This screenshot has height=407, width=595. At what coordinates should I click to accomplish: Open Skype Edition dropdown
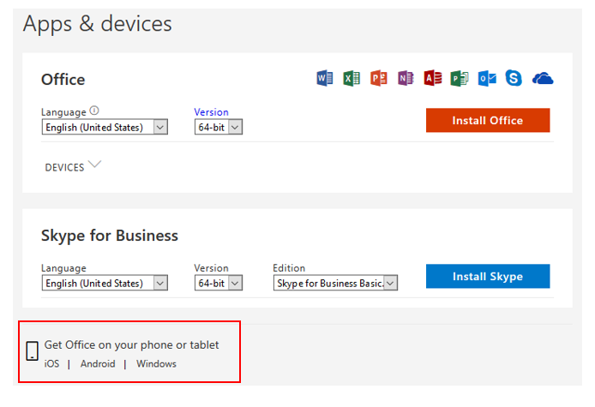click(x=335, y=283)
